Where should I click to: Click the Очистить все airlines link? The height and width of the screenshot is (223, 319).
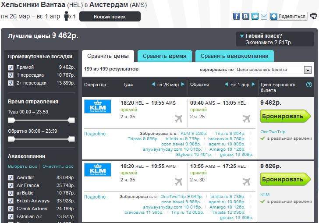58,166
